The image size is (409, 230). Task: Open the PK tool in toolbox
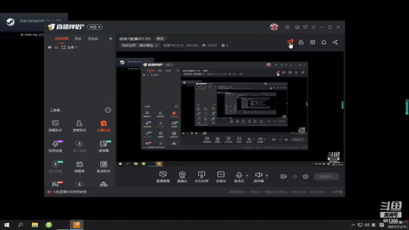click(56, 184)
